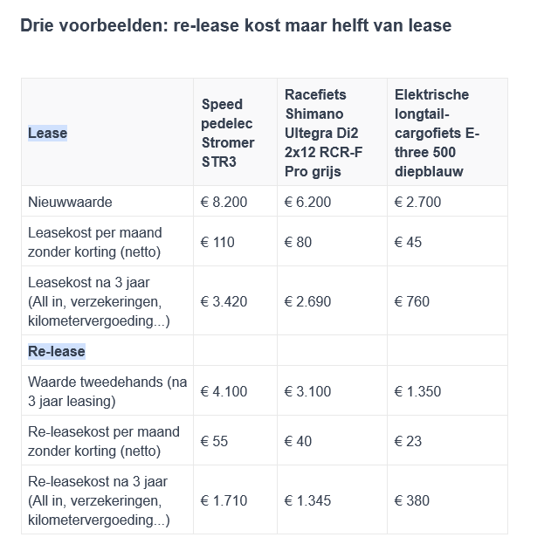Click the heading about re-lease costing half
Image resolution: width=558 pixels, height=558 pixels.
[x=236, y=25]
